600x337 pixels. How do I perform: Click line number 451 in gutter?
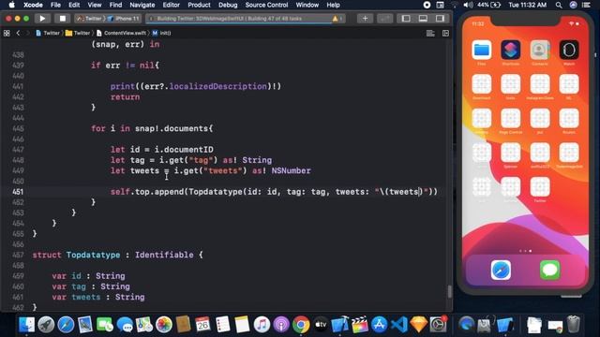point(18,192)
